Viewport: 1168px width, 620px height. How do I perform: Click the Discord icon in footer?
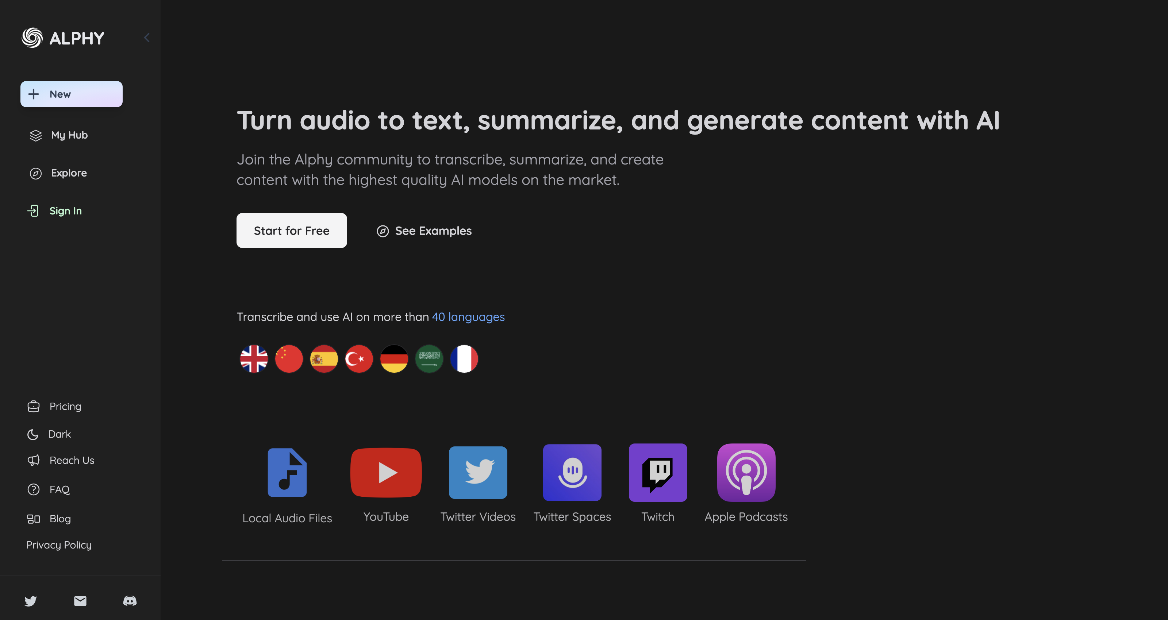(x=130, y=601)
